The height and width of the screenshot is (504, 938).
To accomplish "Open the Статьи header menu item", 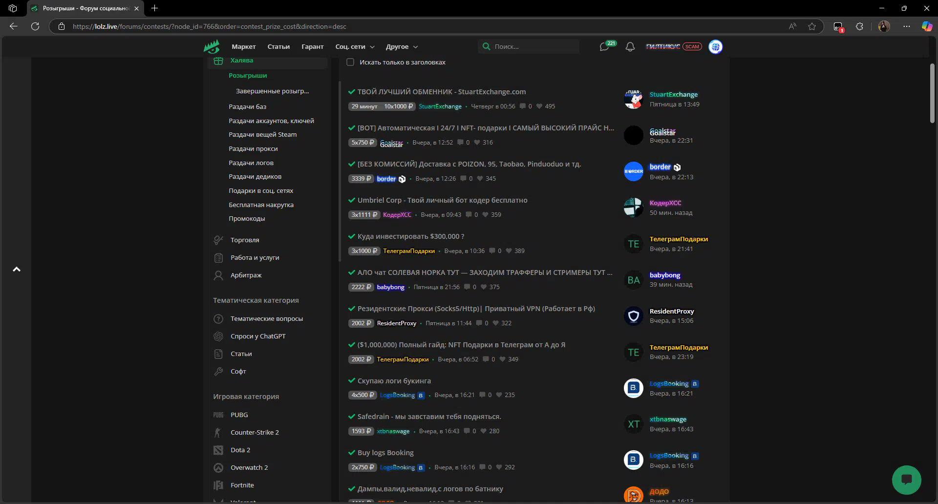I will click(278, 47).
